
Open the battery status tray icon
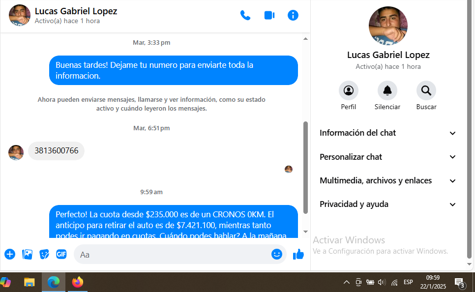click(x=370, y=282)
